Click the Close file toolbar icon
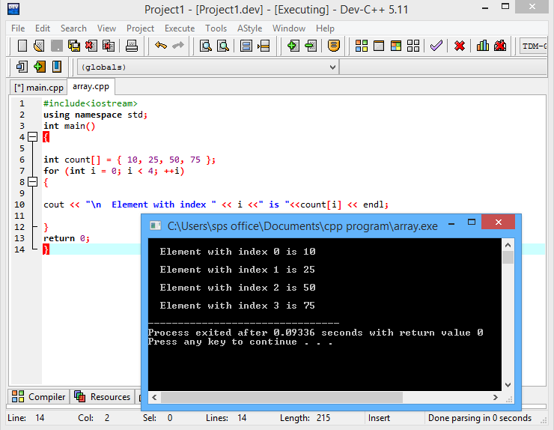The width and height of the screenshot is (554, 430). point(91,46)
